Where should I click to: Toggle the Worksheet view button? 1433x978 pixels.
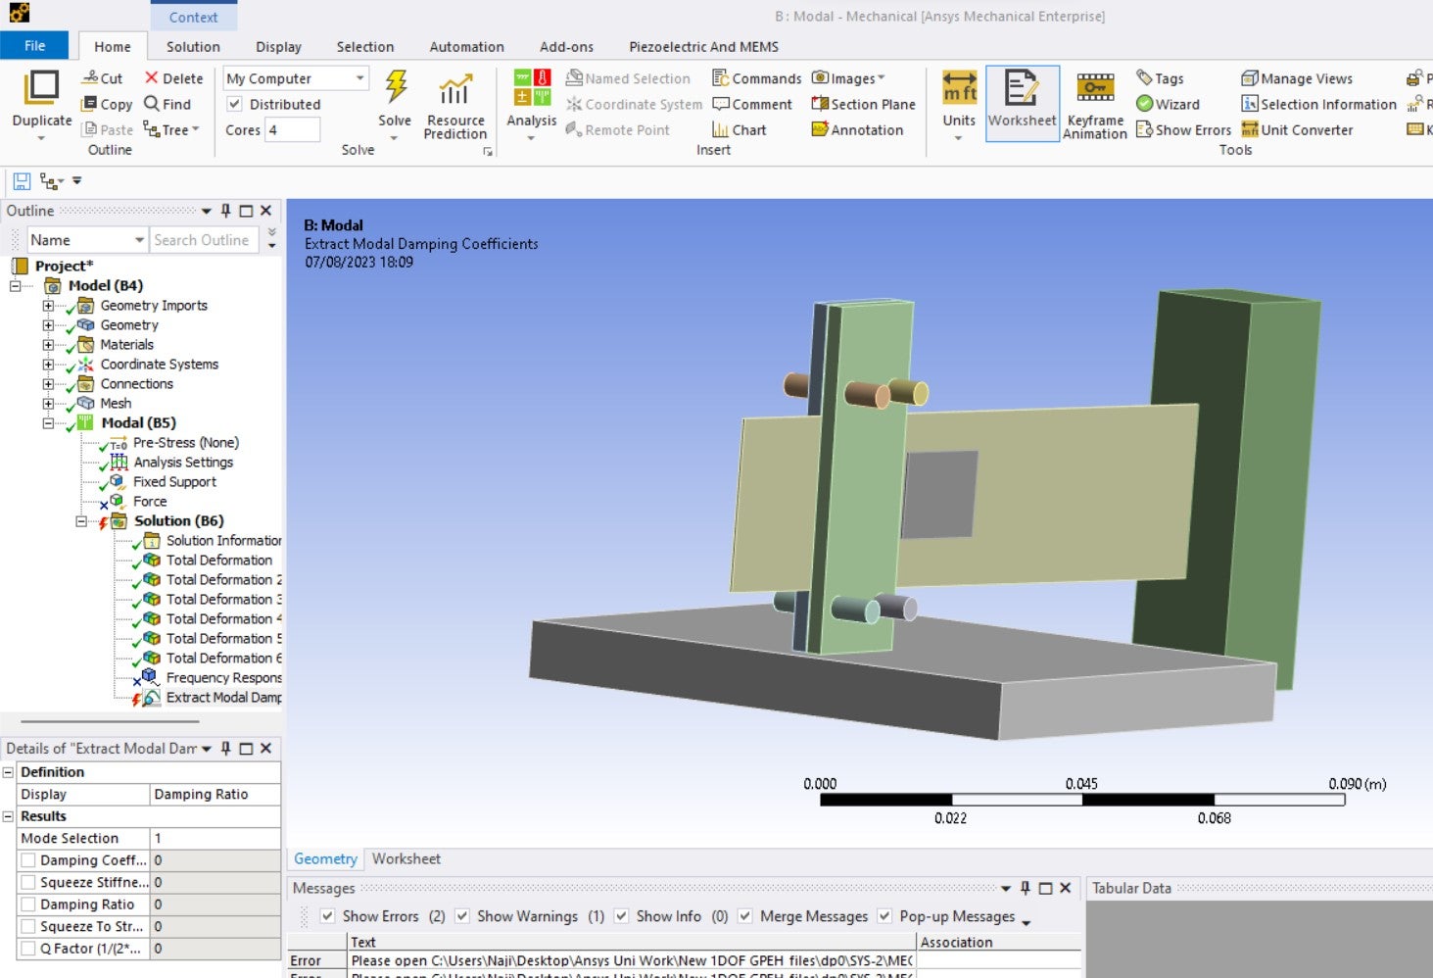[1022, 103]
